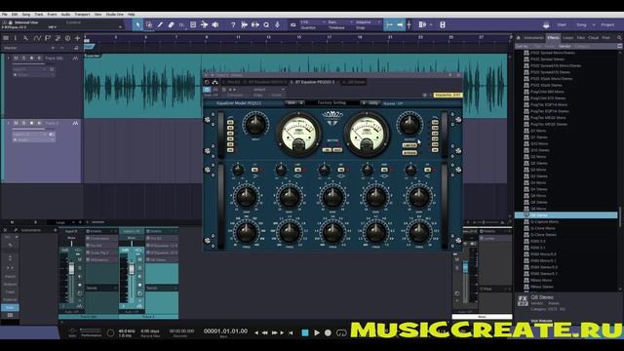624x351 pixels.
Task: Show automation icon above tracks
Action: 37,38
